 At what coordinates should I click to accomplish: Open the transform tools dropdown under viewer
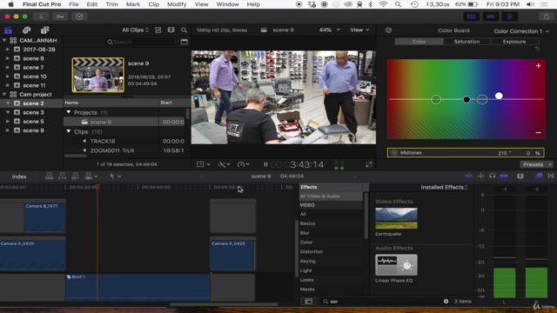[203, 164]
